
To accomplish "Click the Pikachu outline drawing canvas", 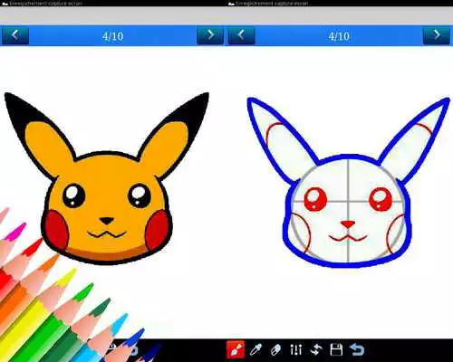I will click(x=348, y=183).
